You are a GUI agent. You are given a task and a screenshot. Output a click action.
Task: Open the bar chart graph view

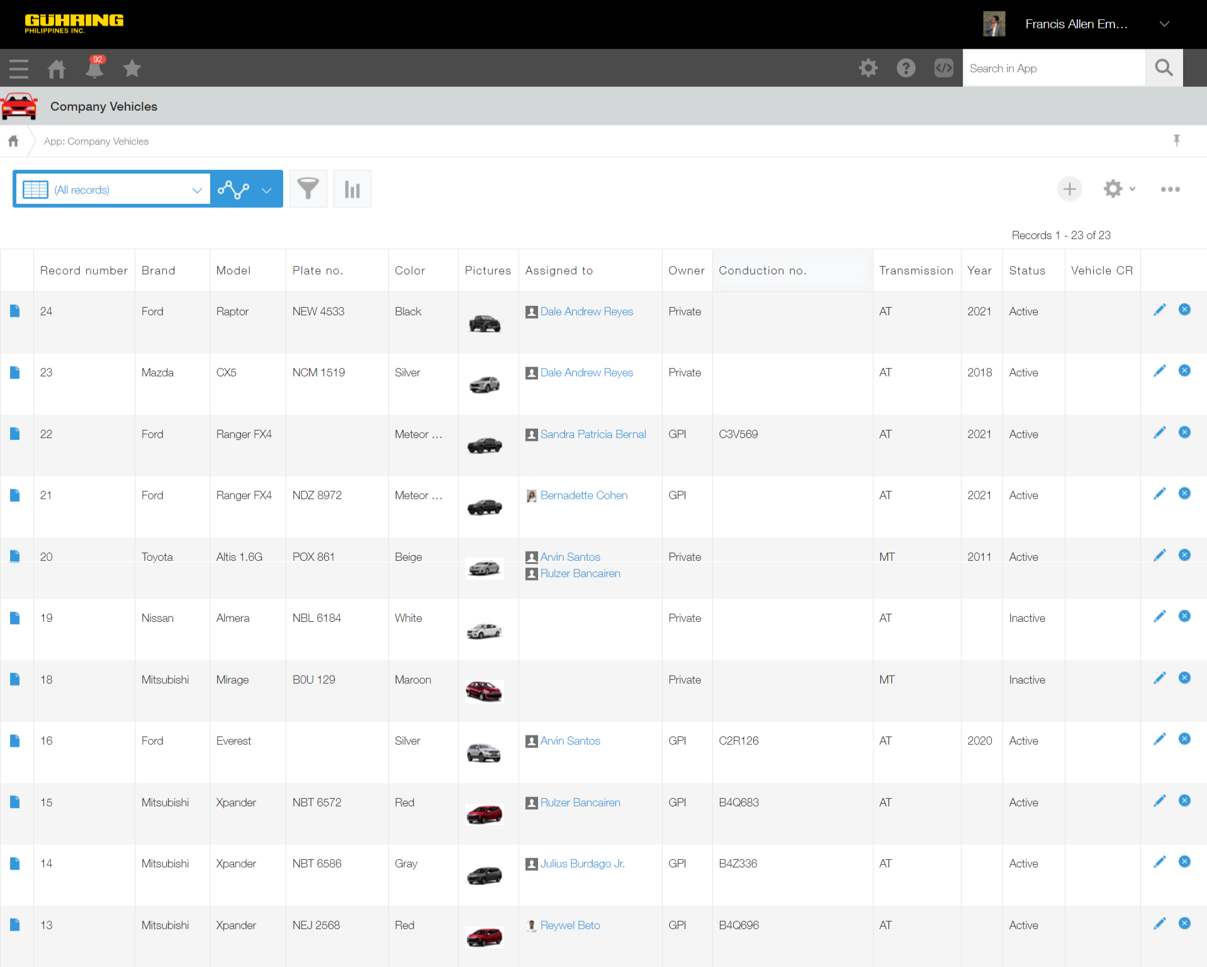click(352, 189)
